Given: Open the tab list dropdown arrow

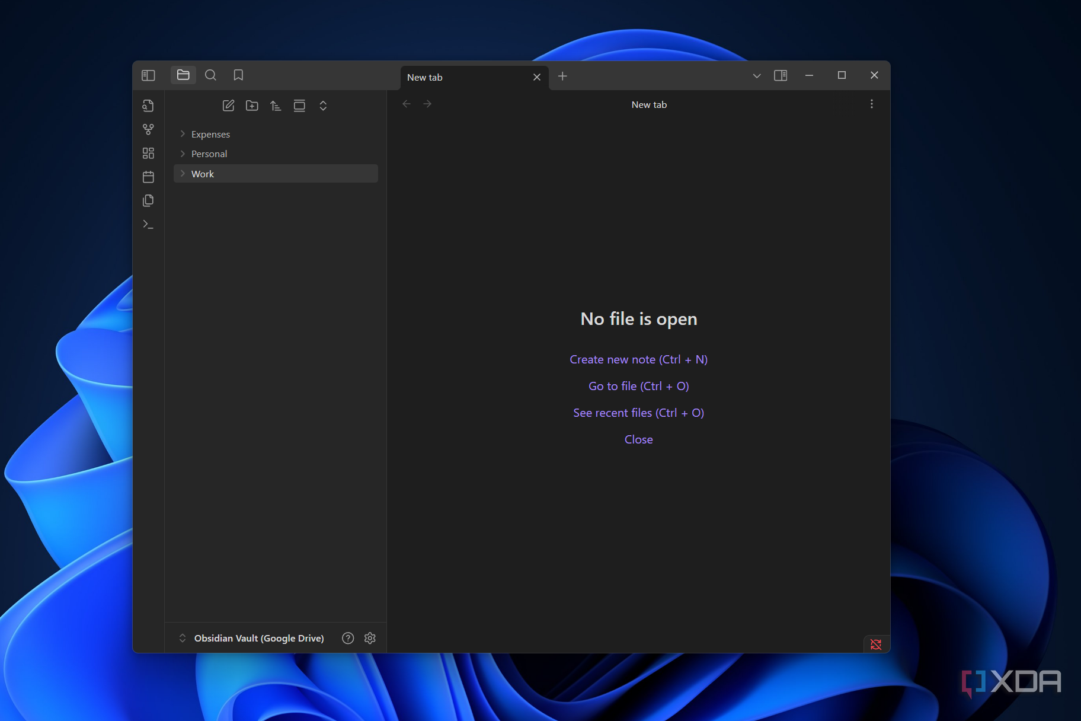Looking at the screenshot, I should (757, 76).
